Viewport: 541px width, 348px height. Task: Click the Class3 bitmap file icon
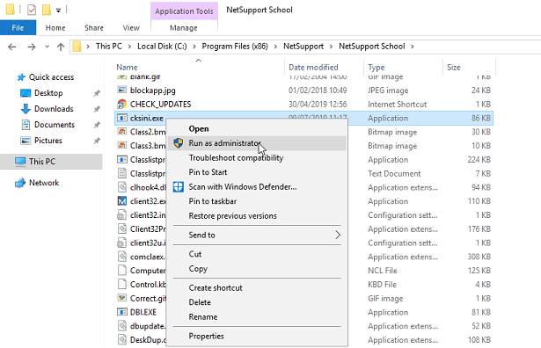[x=121, y=146]
